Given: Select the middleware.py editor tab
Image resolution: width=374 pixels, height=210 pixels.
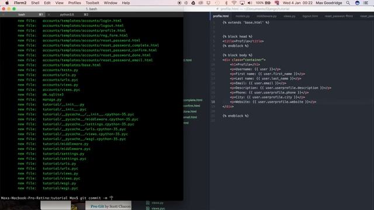Looking at the screenshot, I should click(266, 16).
